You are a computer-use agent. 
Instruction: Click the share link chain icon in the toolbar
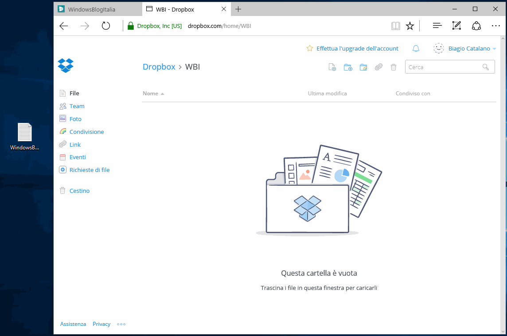point(378,67)
